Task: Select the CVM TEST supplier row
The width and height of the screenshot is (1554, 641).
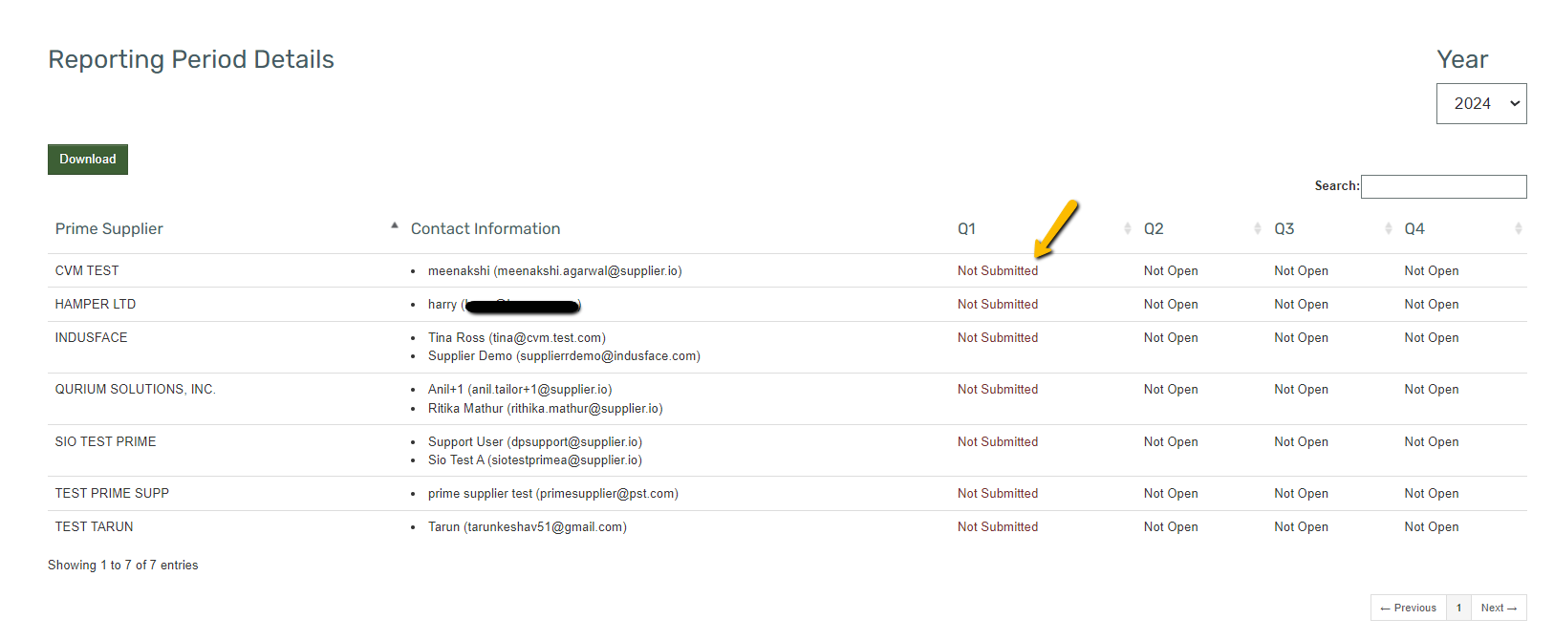Action: point(788,270)
